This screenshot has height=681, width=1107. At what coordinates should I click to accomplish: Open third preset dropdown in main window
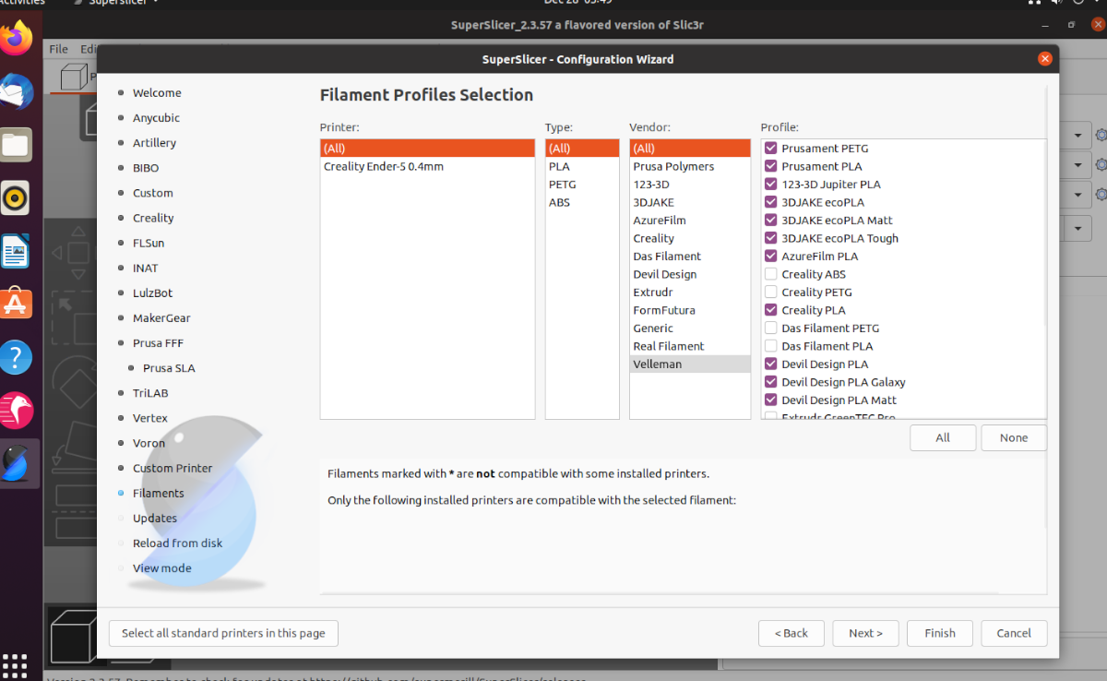1077,195
